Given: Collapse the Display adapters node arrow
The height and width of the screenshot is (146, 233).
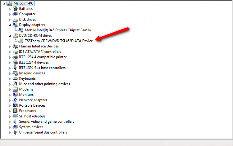Looking at the screenshot, I should [10, 25].
